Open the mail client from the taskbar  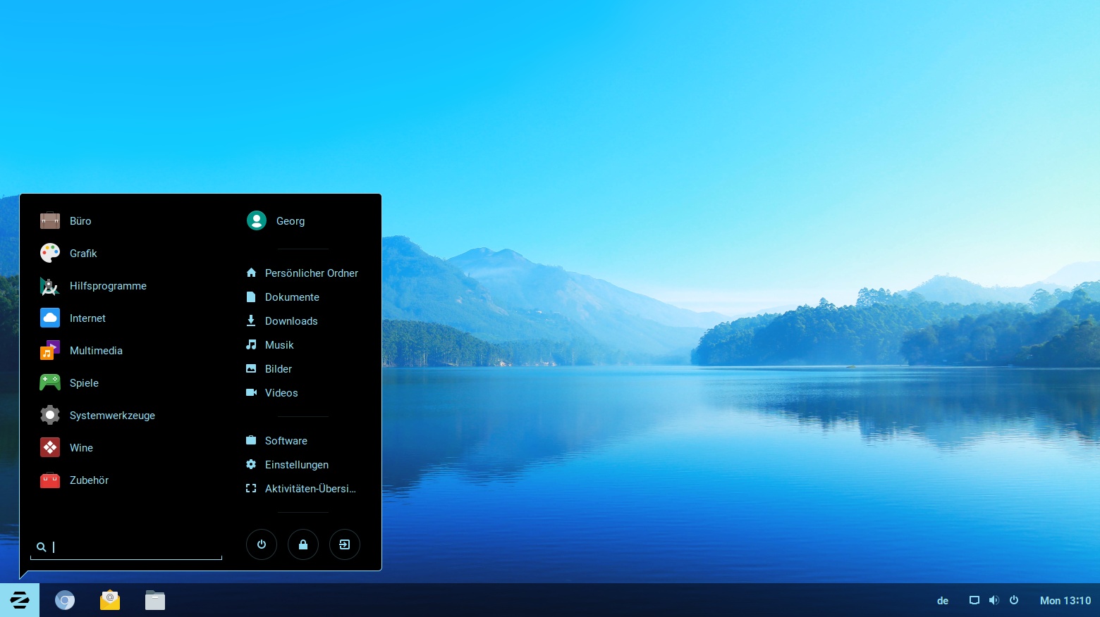tap(110, 600)
